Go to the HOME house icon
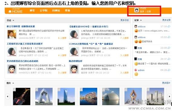Image resolution: width=172 pixels, height=111 pixels. pyautogui.click(x=10, y=12)
